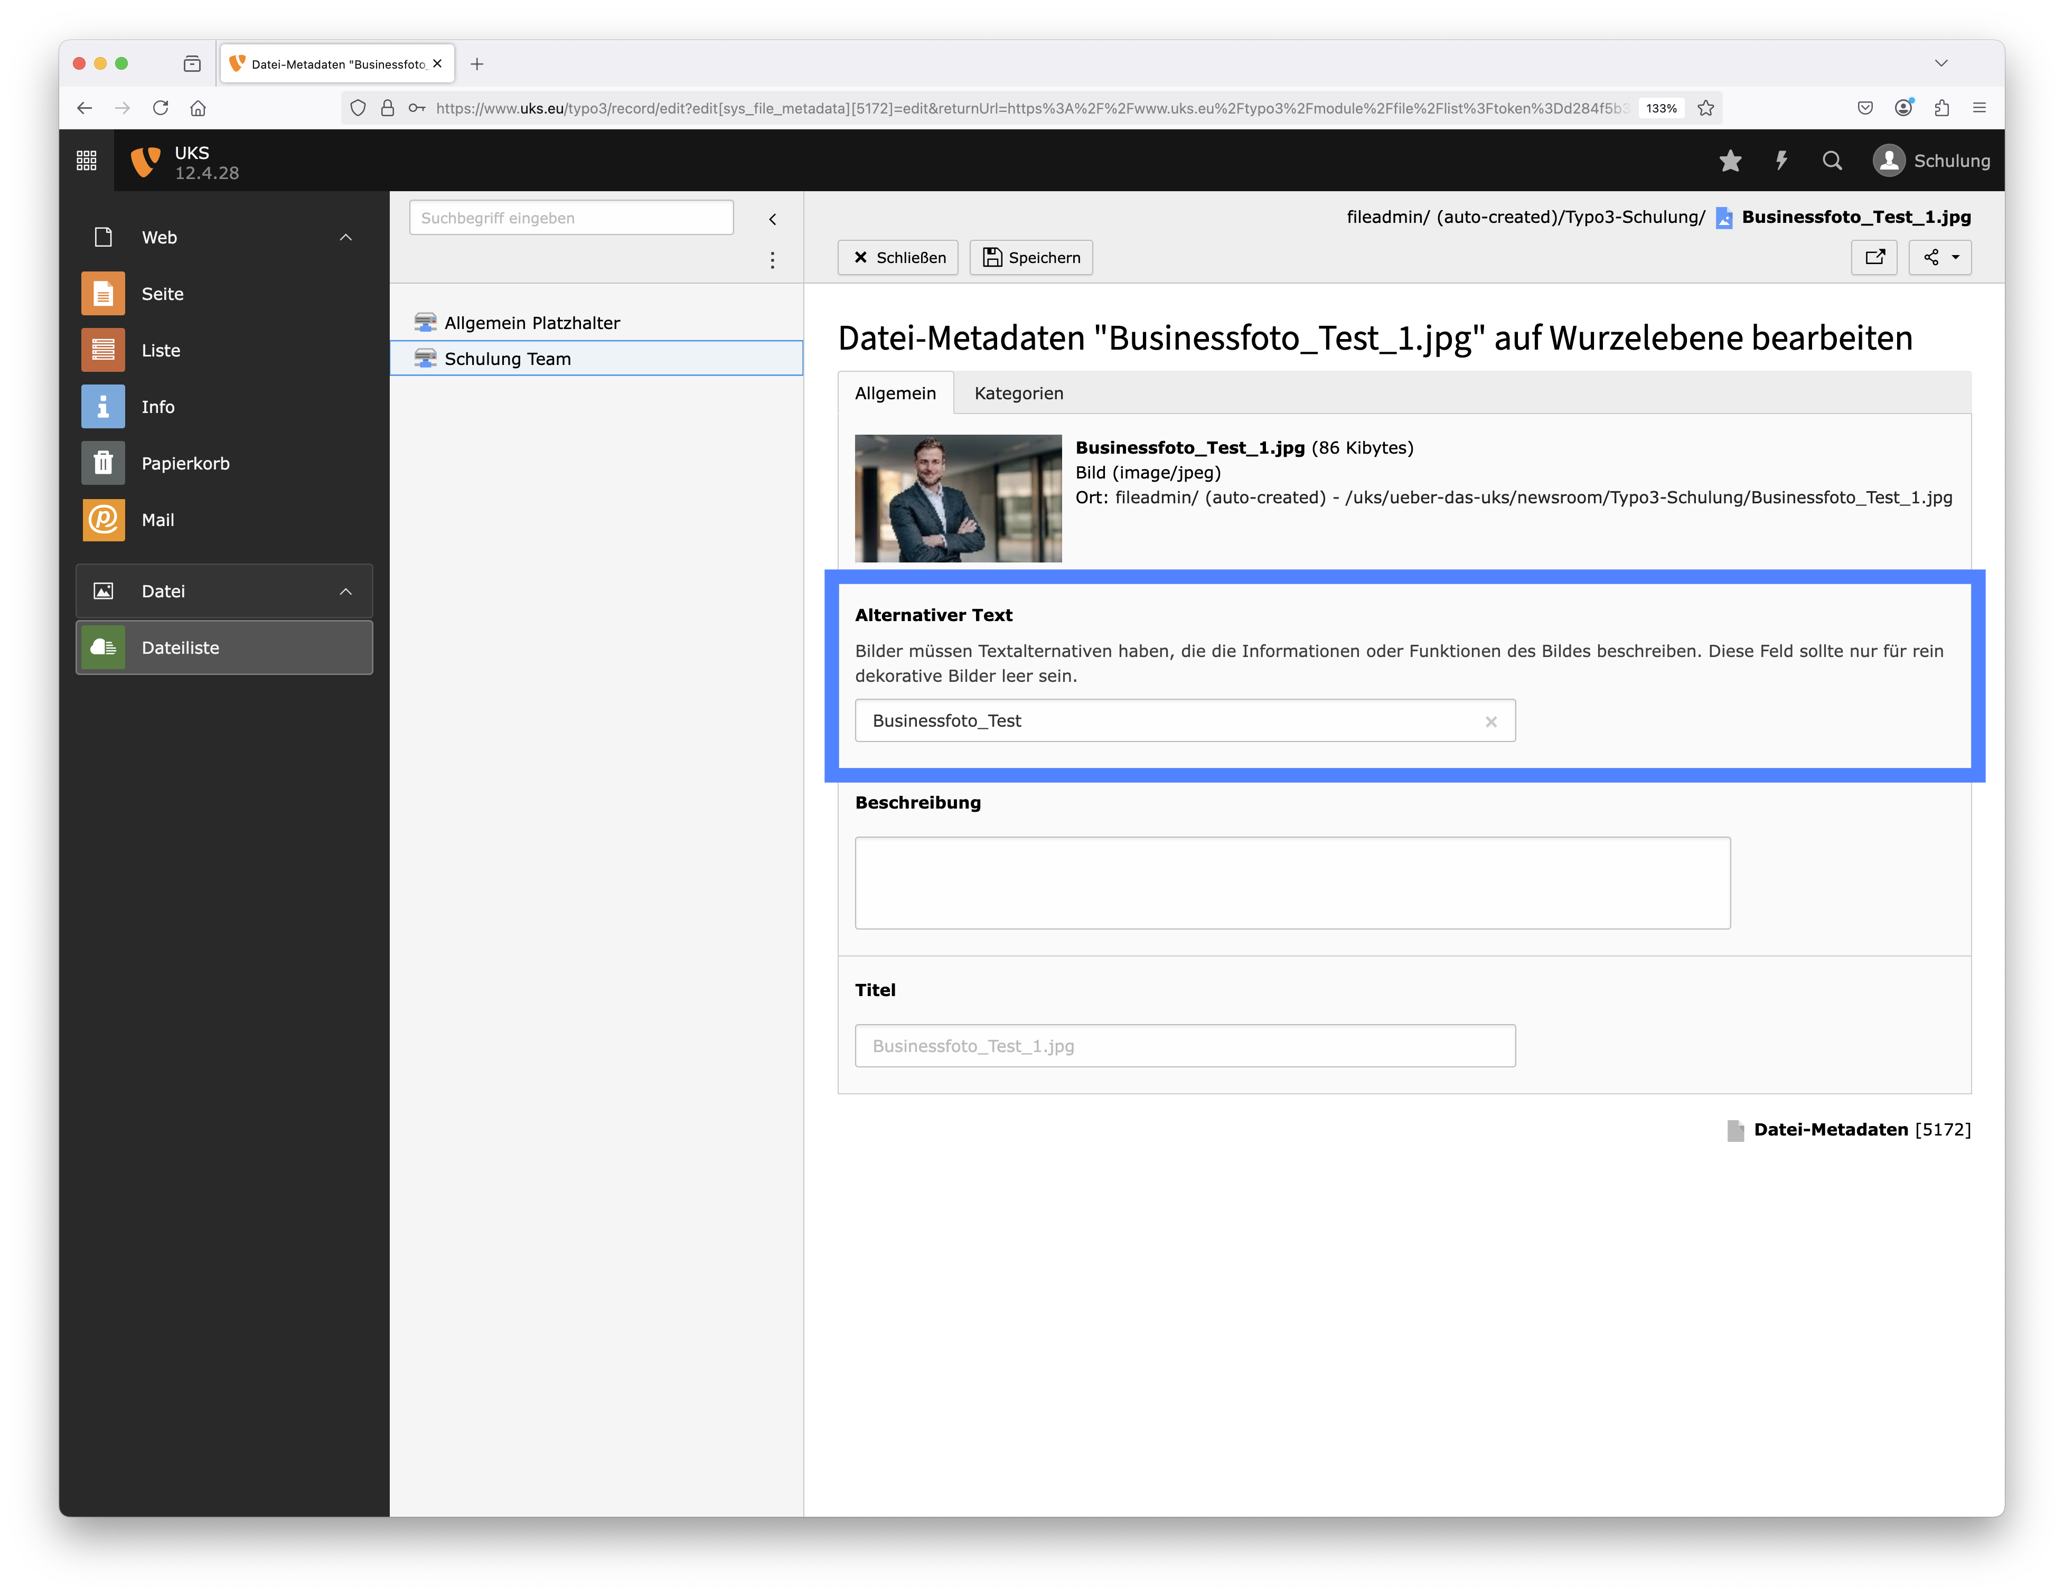Toggle the module menu grid icon
2064x1595 pixels.
(x=86, y=162)
